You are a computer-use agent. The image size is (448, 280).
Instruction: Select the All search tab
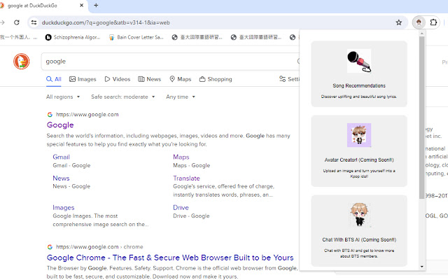54,79
